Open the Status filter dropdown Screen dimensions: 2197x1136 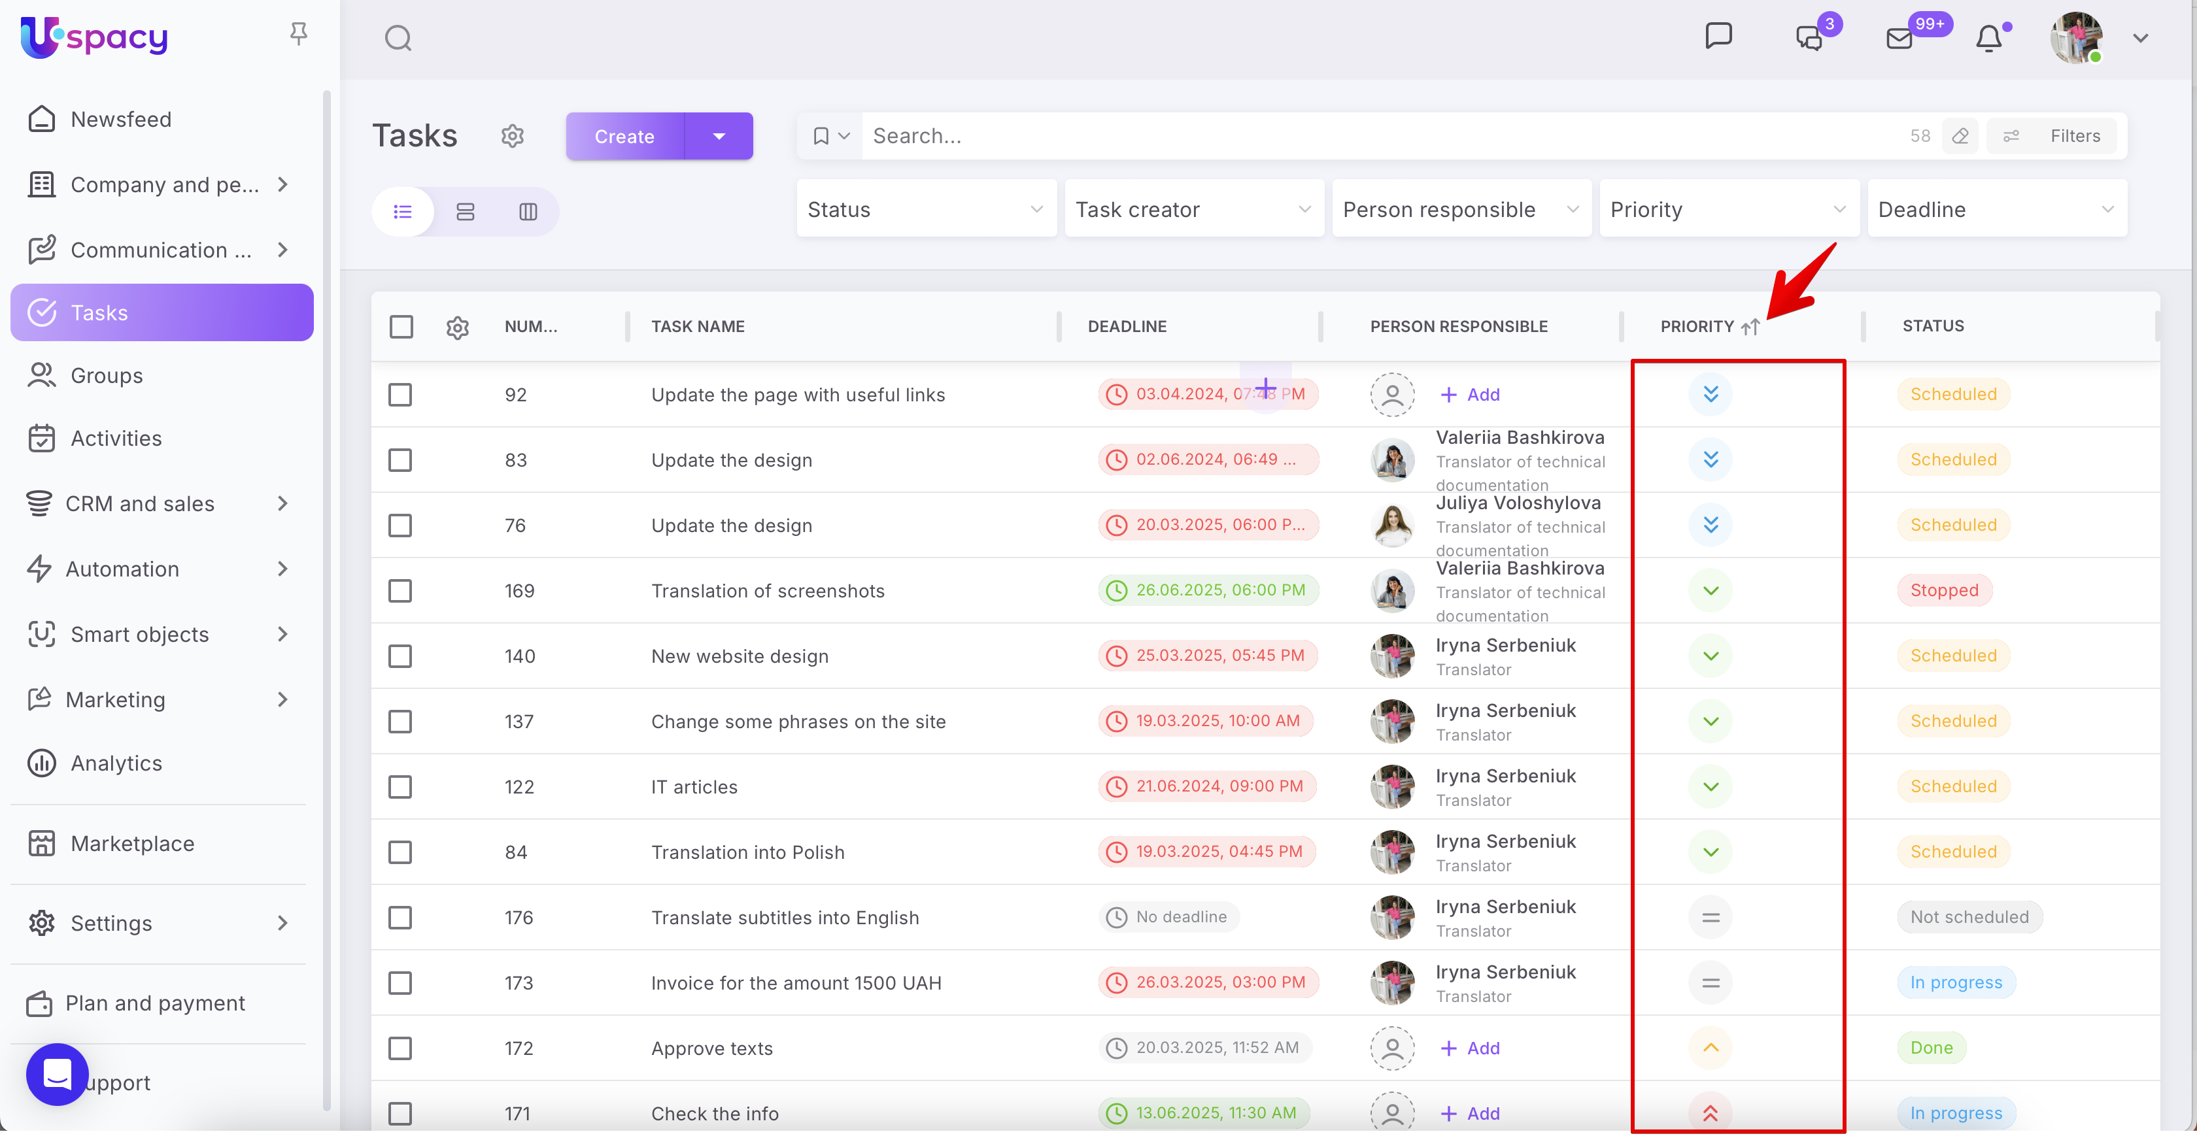pyautogui.click(x=925, y=210)
